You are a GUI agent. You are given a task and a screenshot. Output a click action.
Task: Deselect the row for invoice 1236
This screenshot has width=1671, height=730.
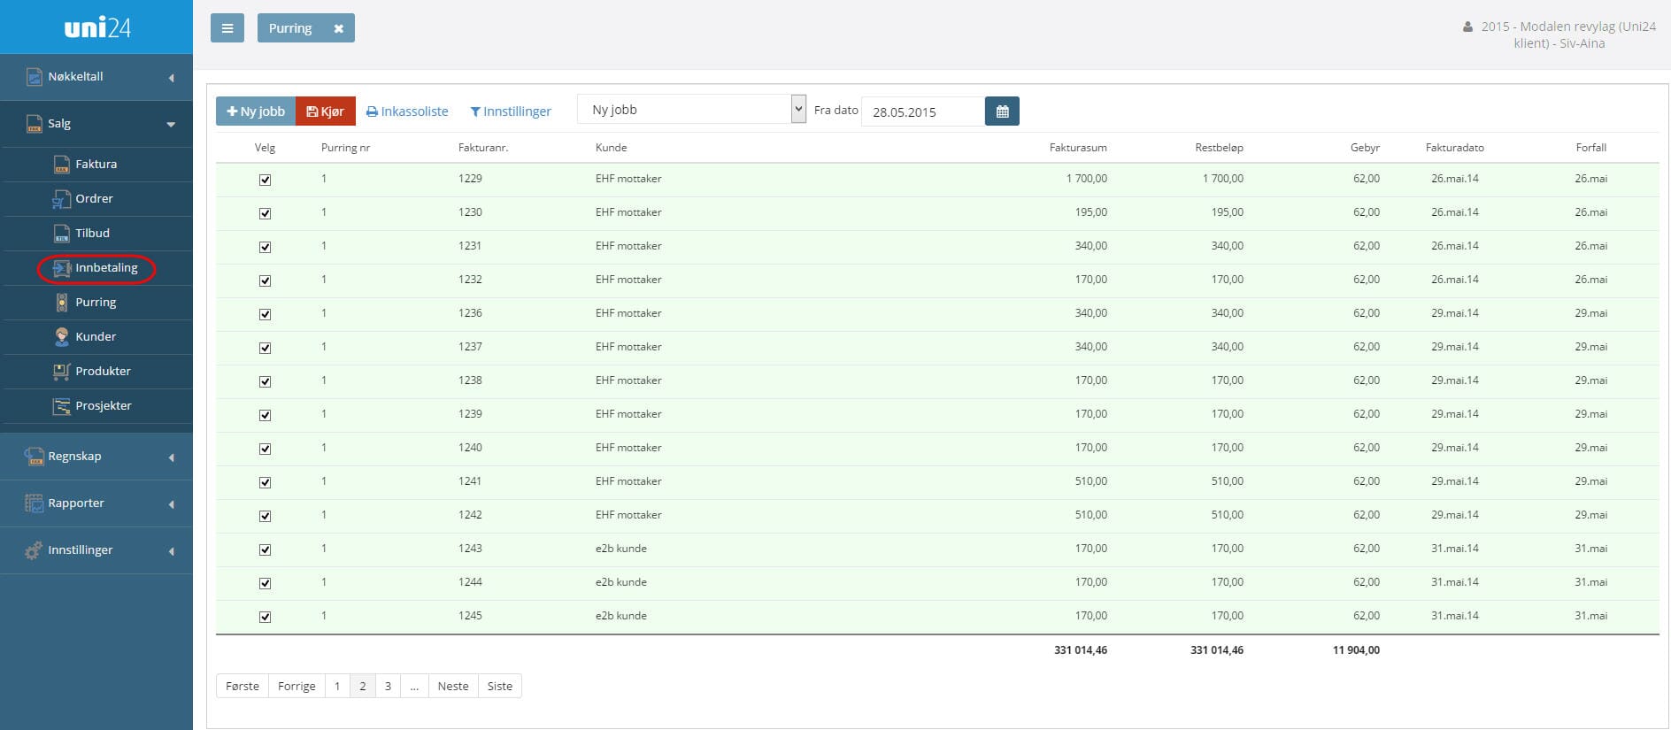(265, 314)
